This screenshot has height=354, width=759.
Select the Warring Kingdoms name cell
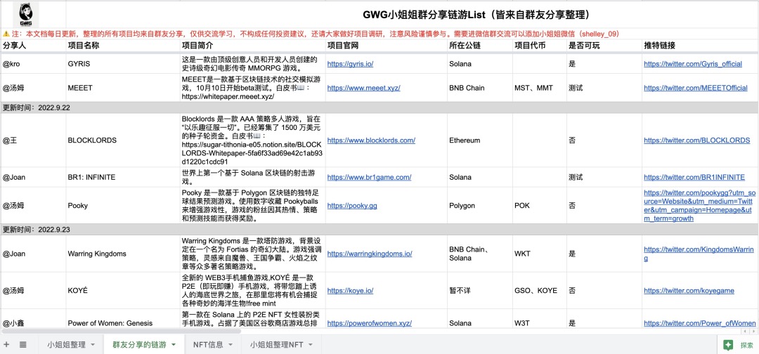pos(122,254)
